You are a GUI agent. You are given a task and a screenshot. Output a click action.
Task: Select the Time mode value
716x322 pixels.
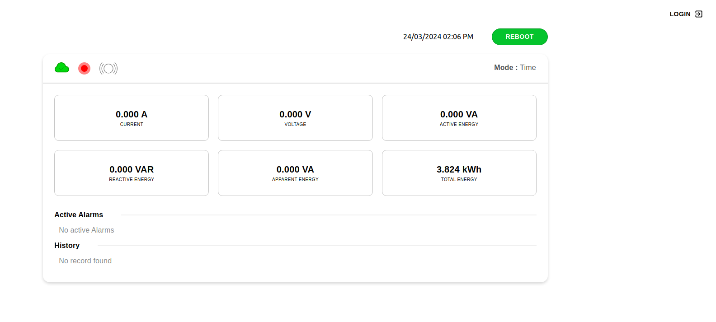point(528,67)
